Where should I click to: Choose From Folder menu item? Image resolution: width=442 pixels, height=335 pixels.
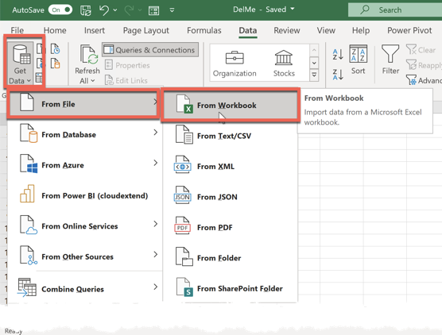coord(230,257)
